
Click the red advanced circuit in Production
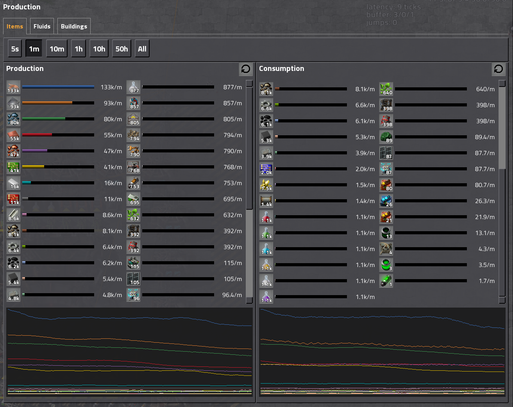click(13, 199)
